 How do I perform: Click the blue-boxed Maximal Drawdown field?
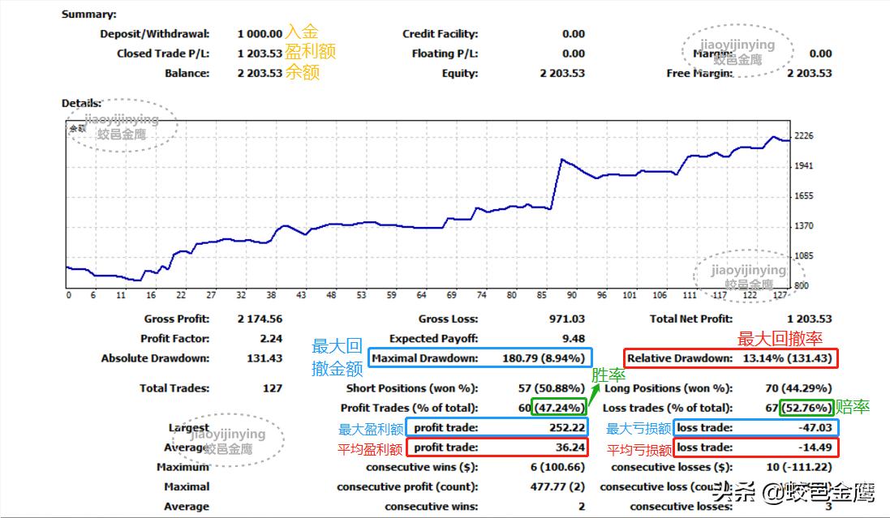point(481,358)
